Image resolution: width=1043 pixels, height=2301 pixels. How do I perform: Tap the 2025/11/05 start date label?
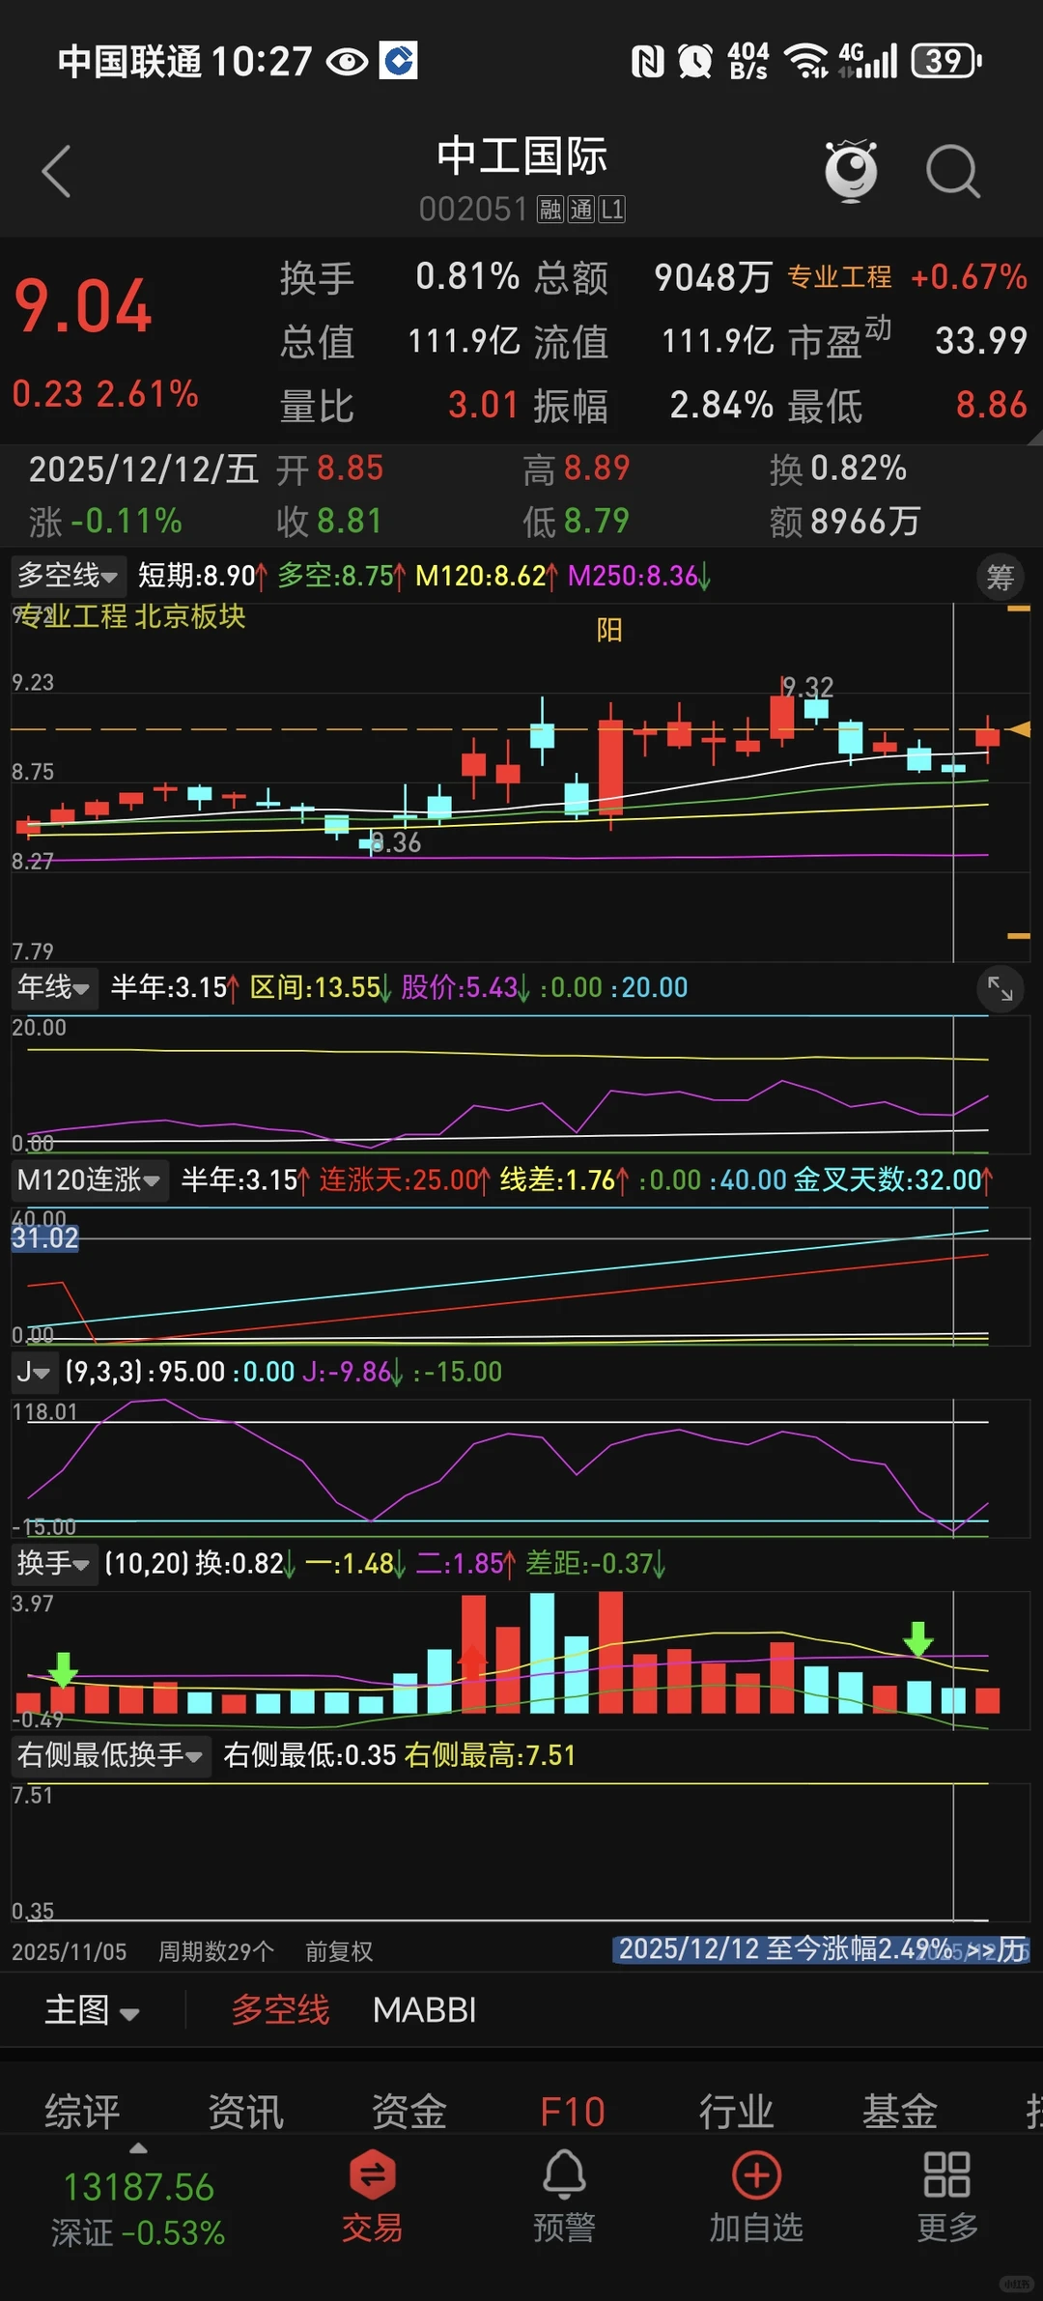point(70,1951)
